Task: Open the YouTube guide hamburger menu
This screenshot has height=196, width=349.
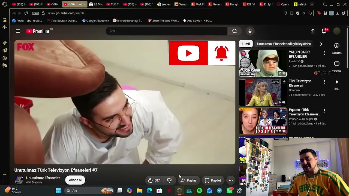Action: (x=18, y=31)
